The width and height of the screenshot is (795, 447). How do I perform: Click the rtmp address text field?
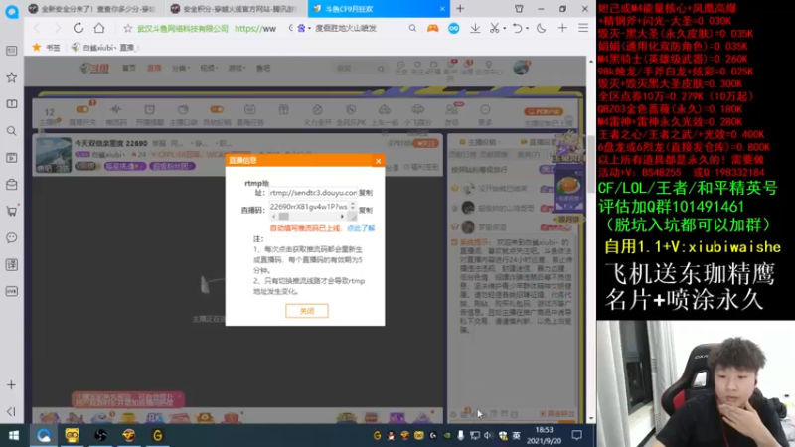(313, 193)
